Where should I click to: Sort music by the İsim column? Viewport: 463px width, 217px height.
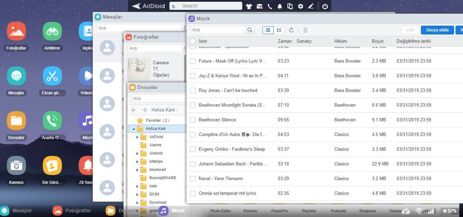pos(203,41)
